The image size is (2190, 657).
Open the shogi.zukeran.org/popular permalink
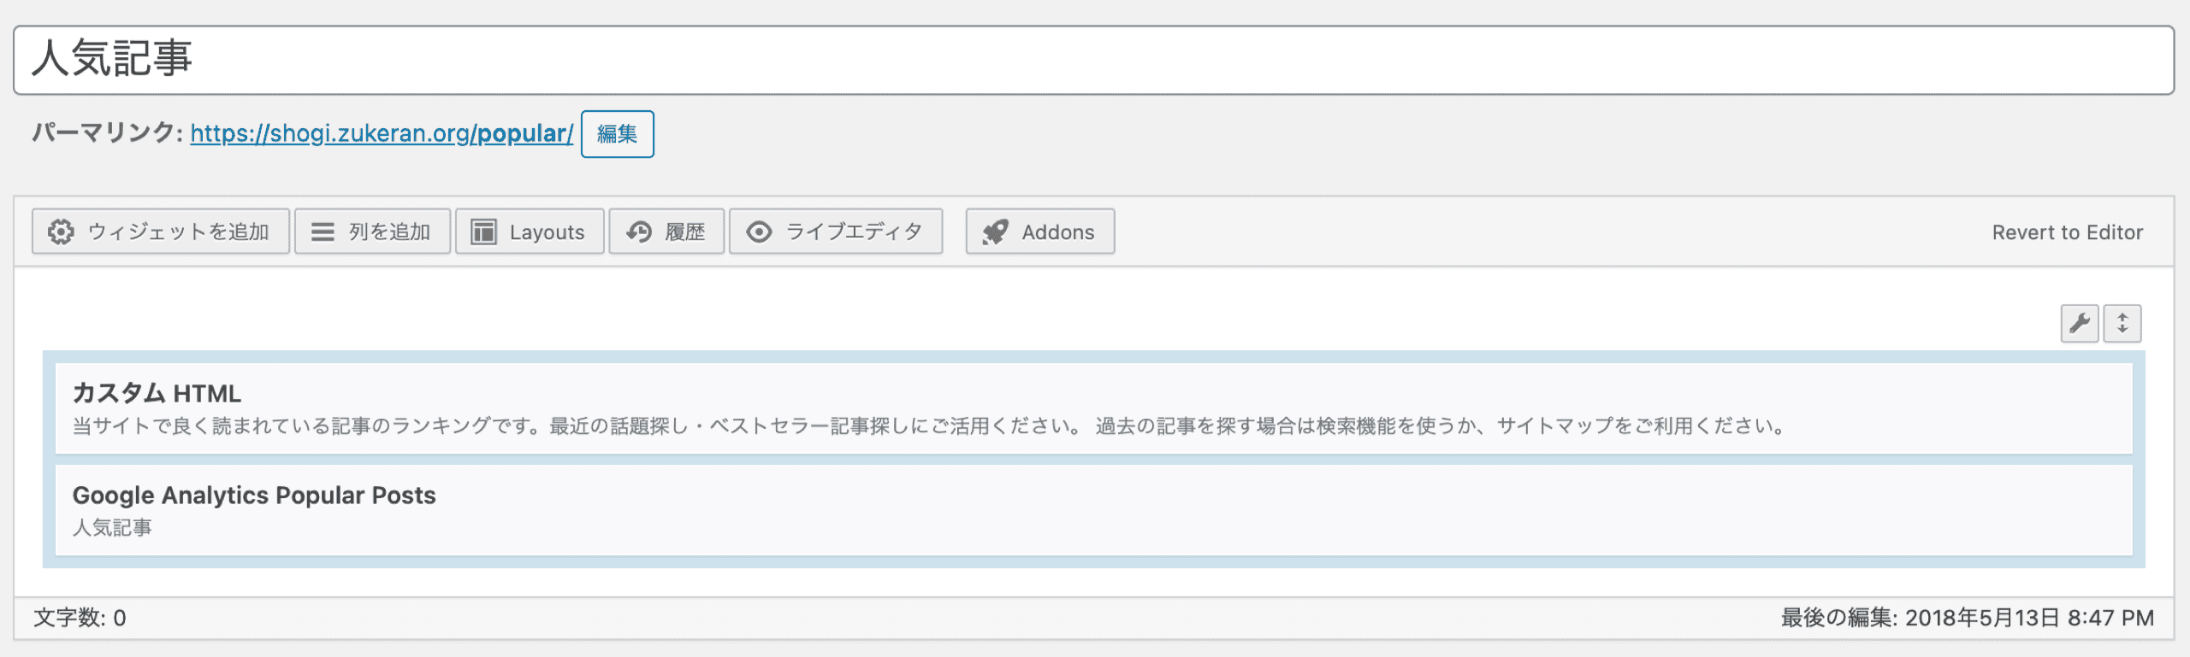click(x=382, y=133)
